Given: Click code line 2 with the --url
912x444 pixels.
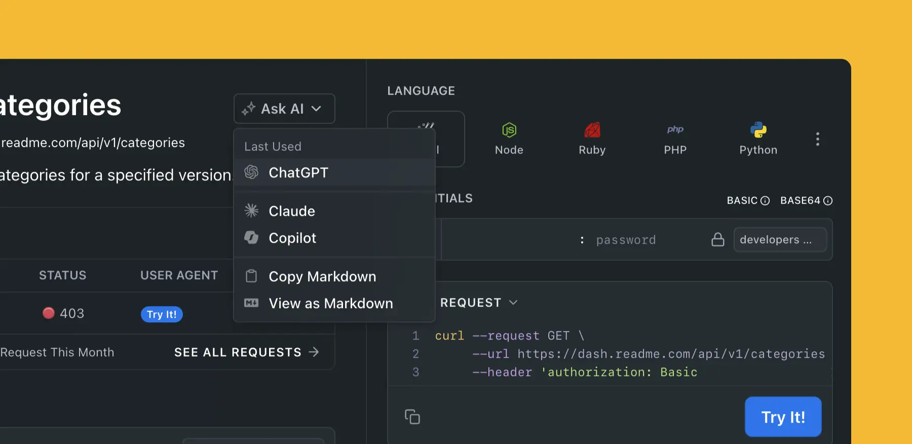Looking at the screenshot, I should pyautogui.click(x=649, y=354).
